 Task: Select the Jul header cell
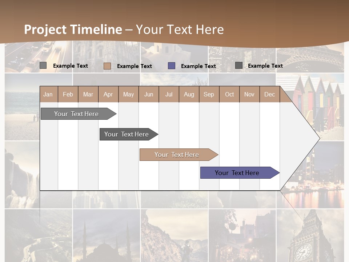tap(169, 94)
